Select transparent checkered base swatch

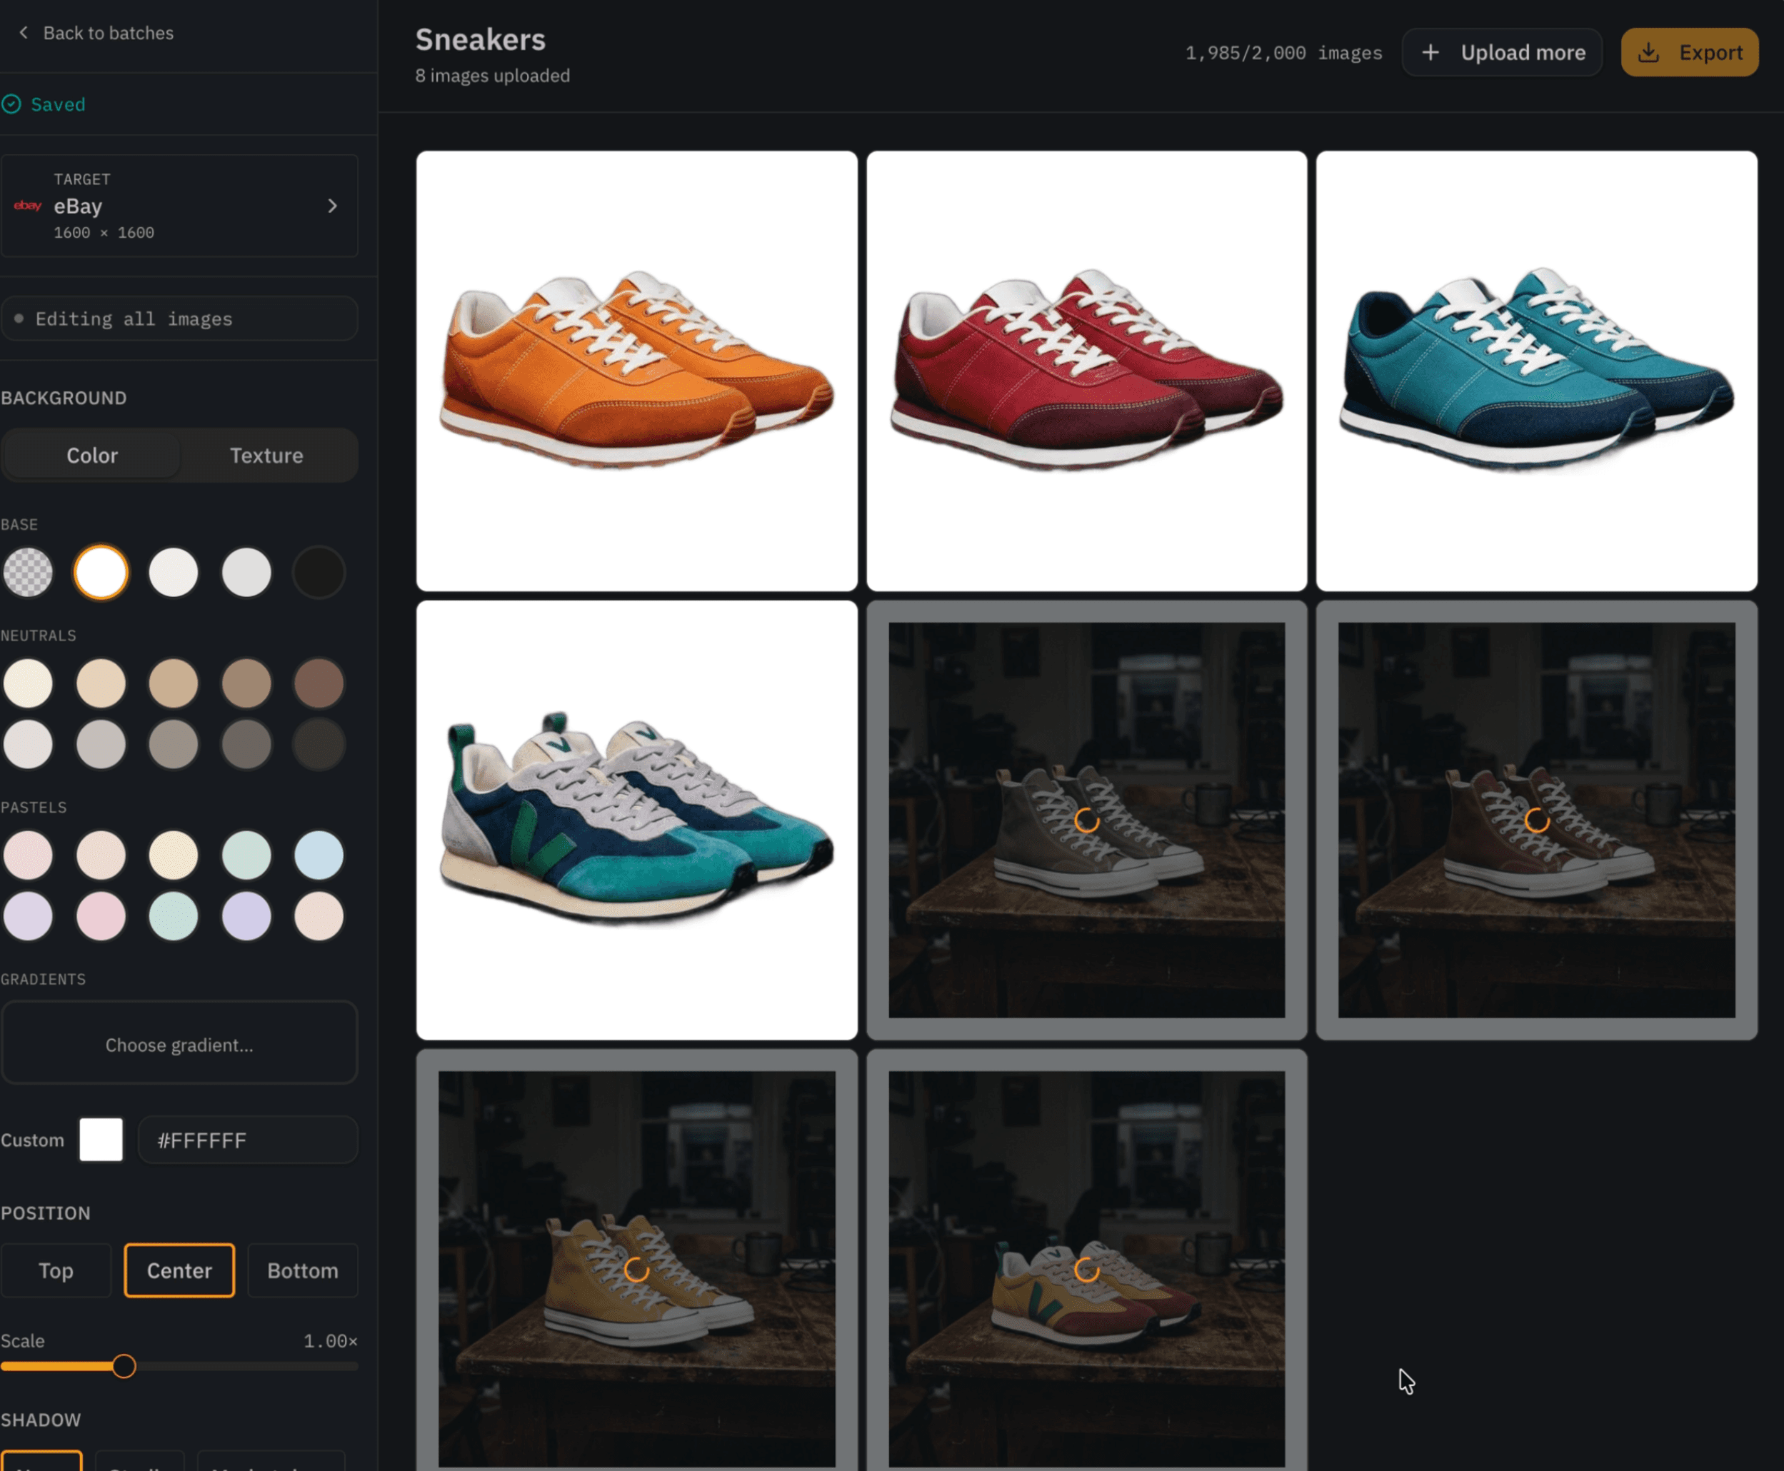point(28,572)
